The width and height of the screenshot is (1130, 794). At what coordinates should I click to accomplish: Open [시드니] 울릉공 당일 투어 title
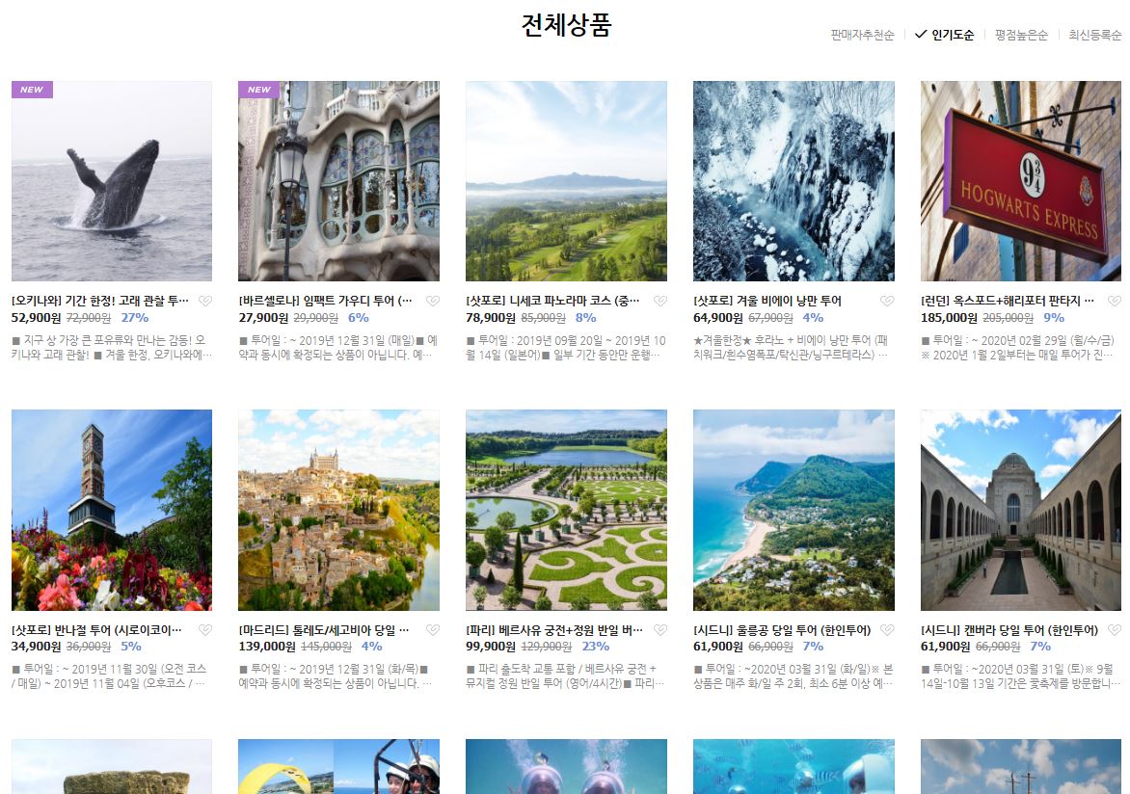point(782,630)
